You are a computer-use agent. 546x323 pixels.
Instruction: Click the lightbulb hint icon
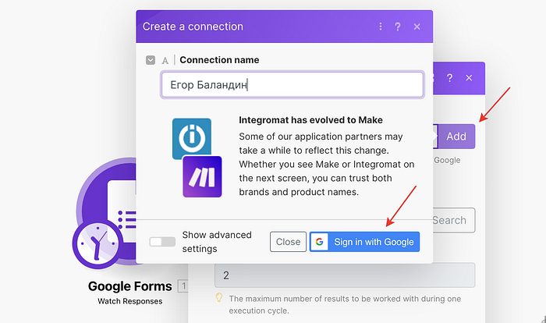coord(219,297)
